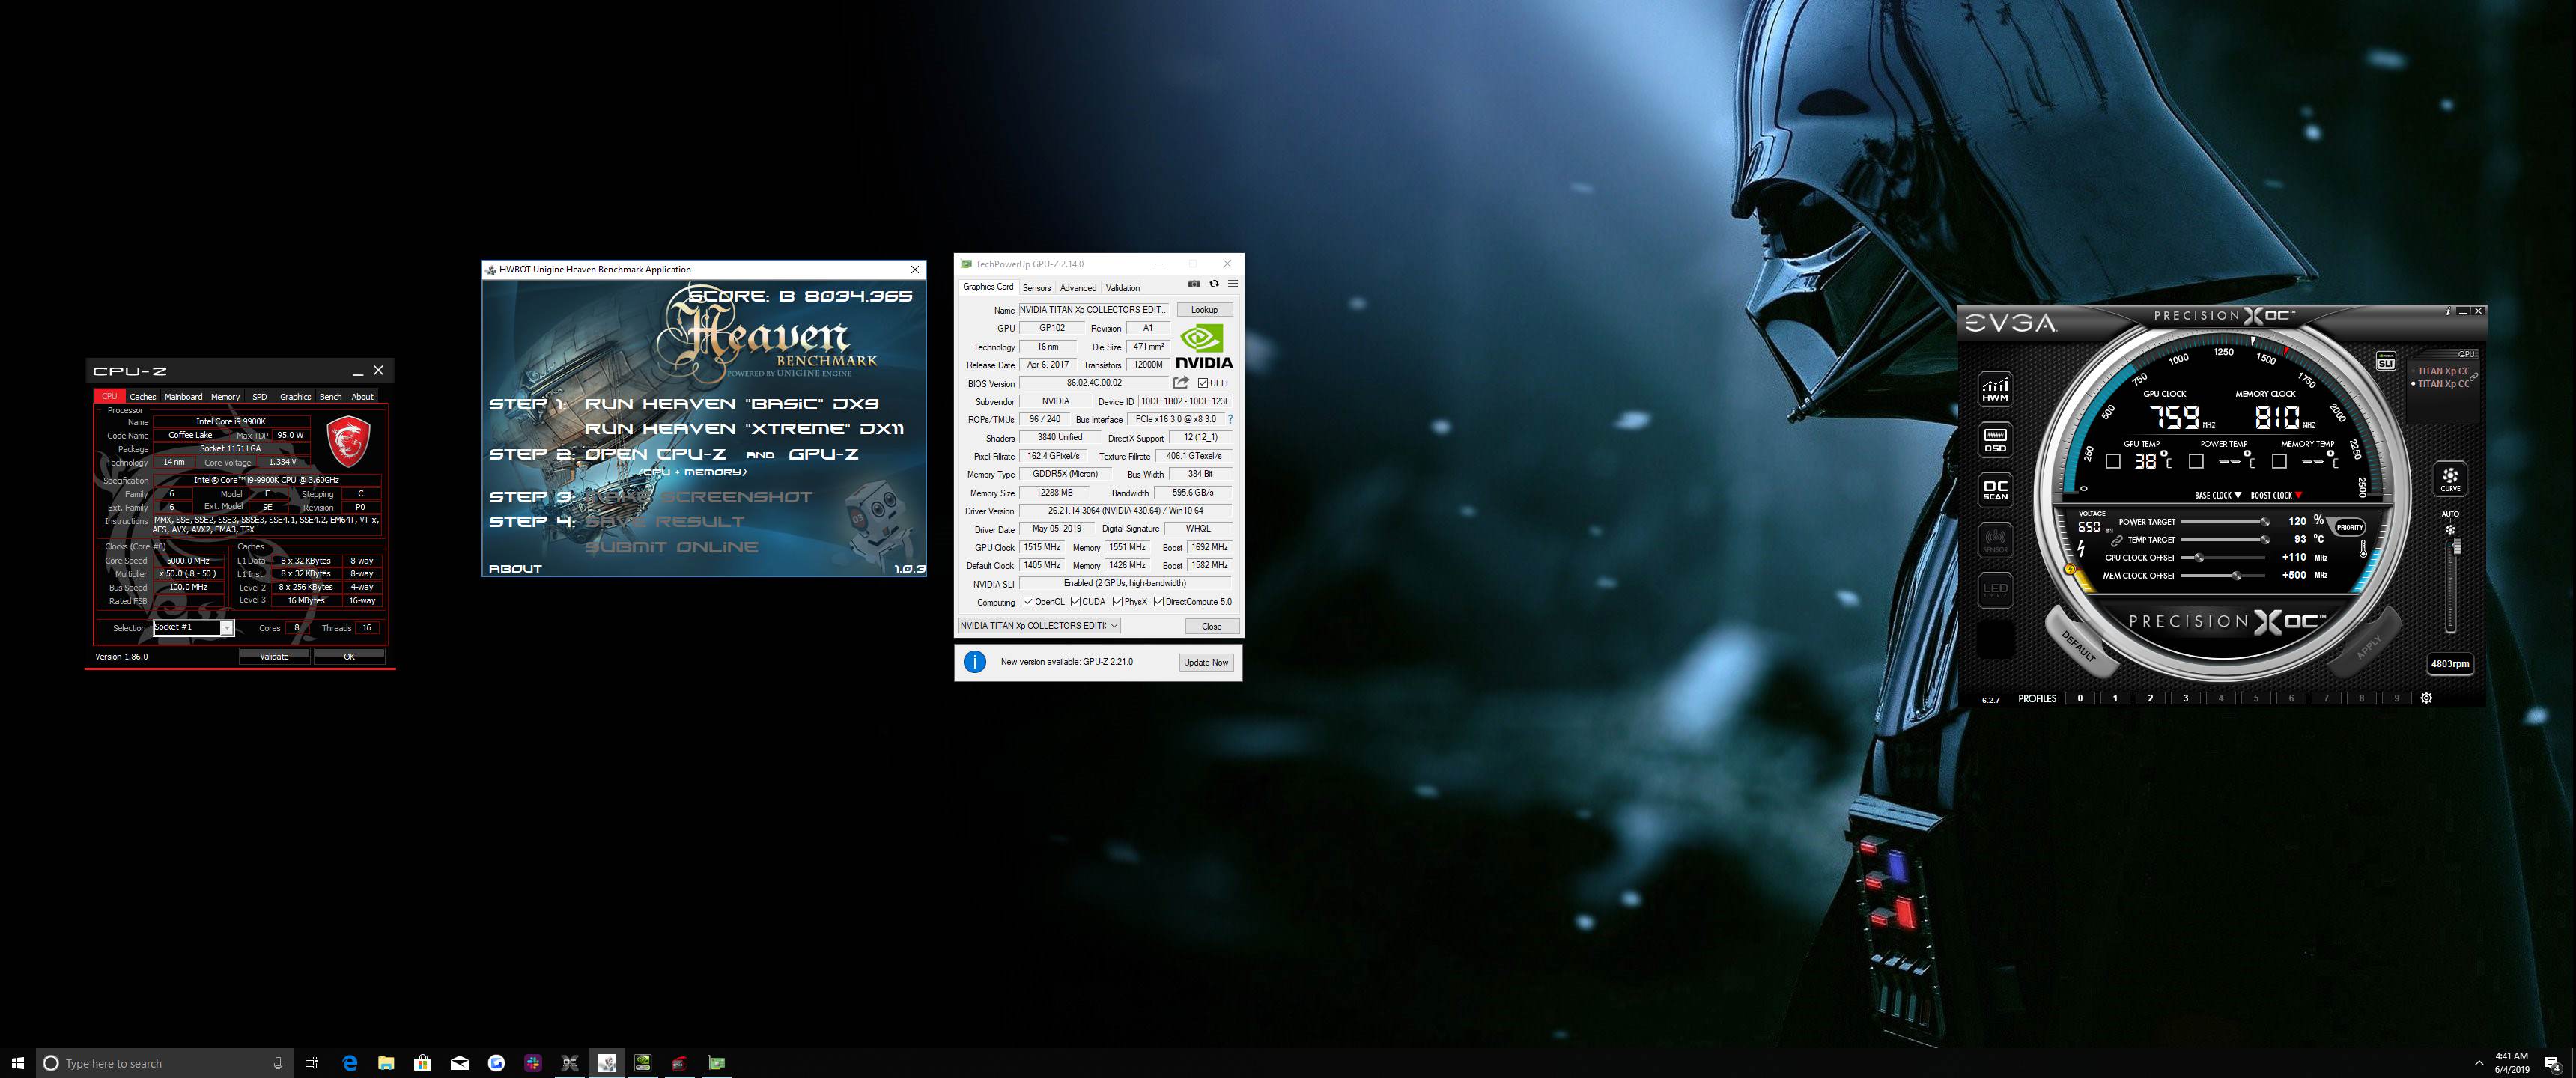The width and height of the screenshot is (2576, 1078).
Task: Toggle the PhysX checkbox in GPU-Z
Action: 1118,602
